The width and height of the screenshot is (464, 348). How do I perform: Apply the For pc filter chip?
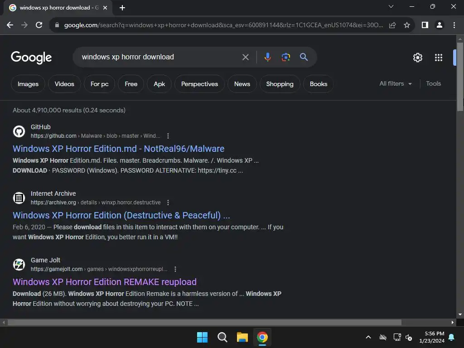pos(99,84)
